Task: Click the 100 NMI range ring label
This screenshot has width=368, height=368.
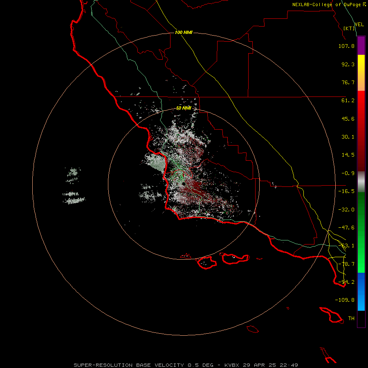Action: tap(184, 32)
